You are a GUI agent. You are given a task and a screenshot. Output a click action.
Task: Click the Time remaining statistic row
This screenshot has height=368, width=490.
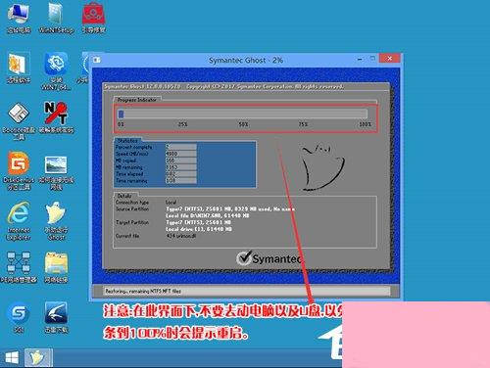pyautogui.click(x=156, y=180)
